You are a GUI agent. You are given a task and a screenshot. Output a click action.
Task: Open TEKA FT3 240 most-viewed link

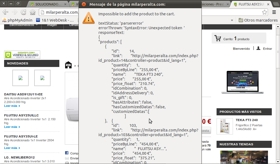[247, 120]
